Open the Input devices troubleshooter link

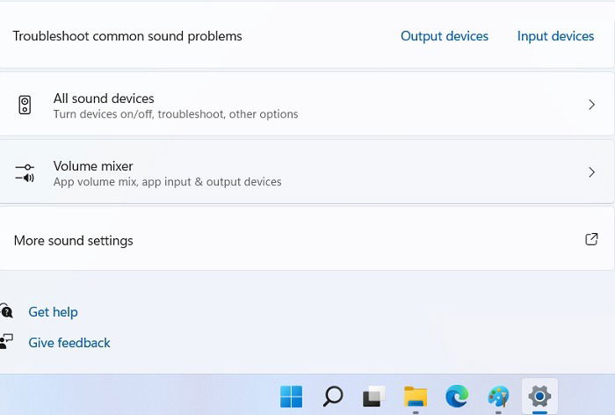(555, 36)
